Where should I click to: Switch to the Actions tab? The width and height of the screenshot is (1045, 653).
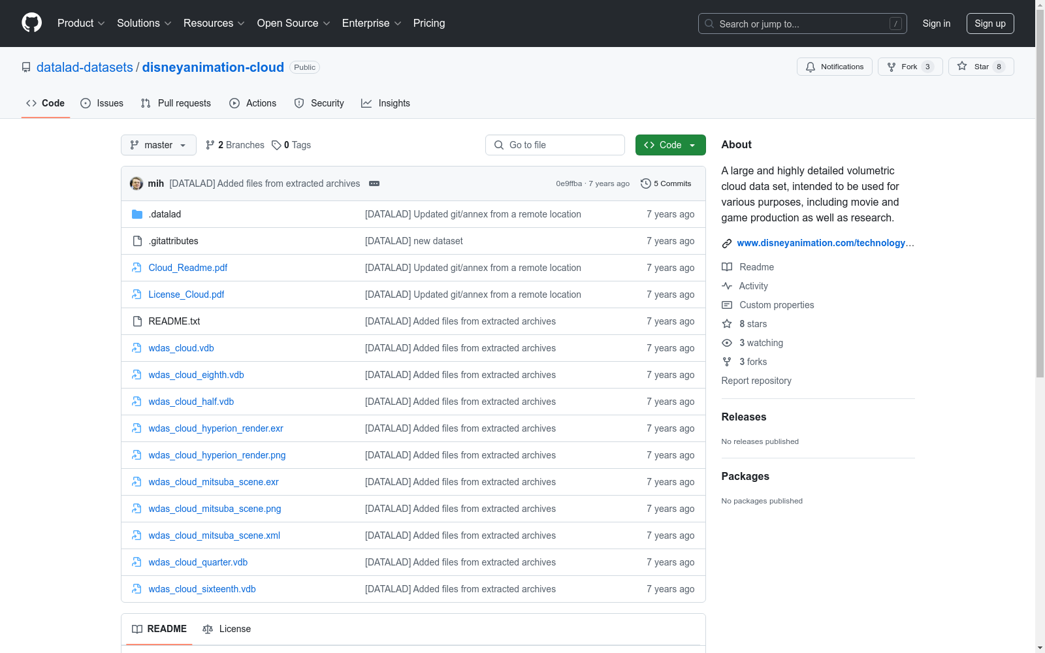(253, 103)
